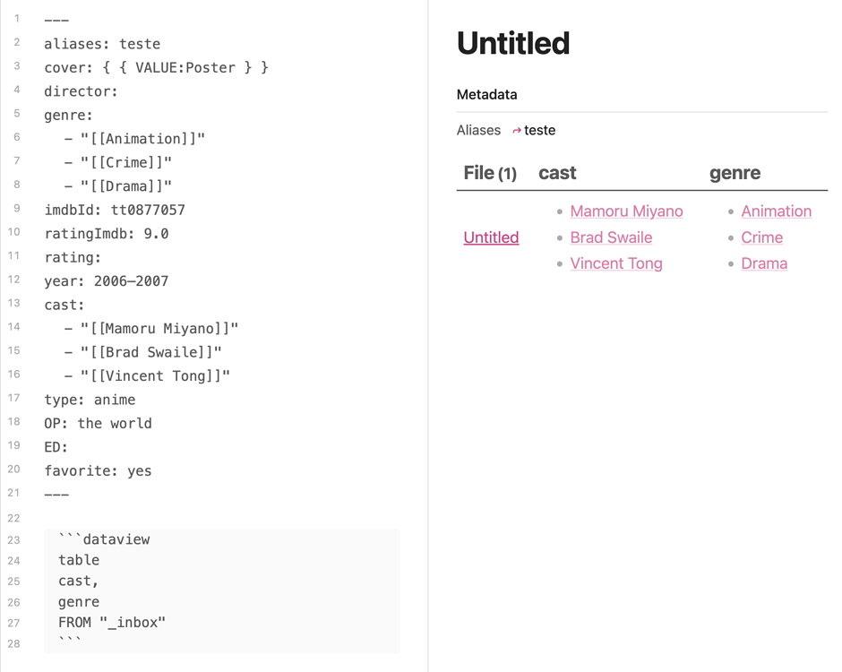Click the genre column header
Viewport: 842px width, 672px height.
tap(735, 173)
